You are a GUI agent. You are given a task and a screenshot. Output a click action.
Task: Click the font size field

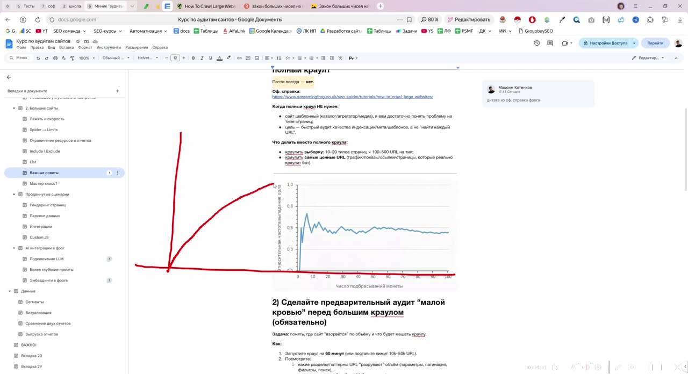point(175,58)
